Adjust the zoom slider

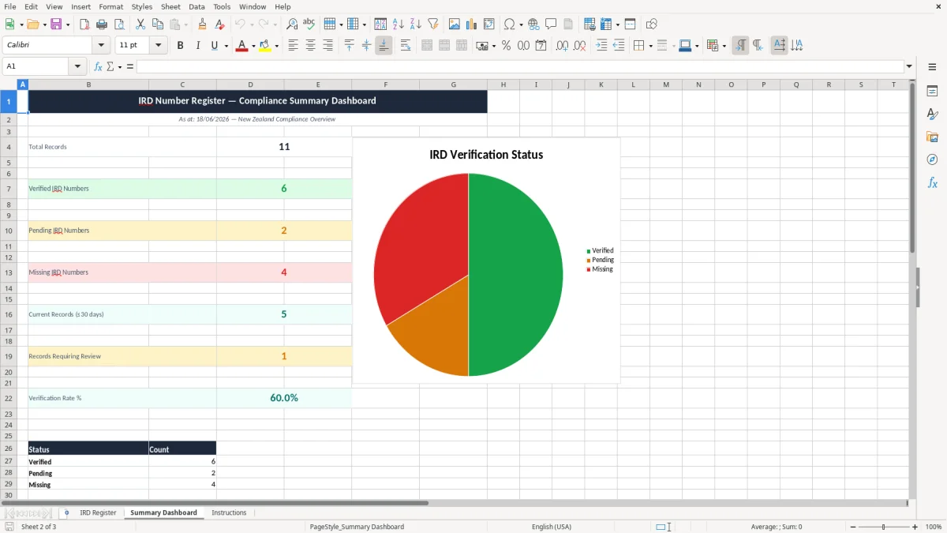tap(884, 527)
